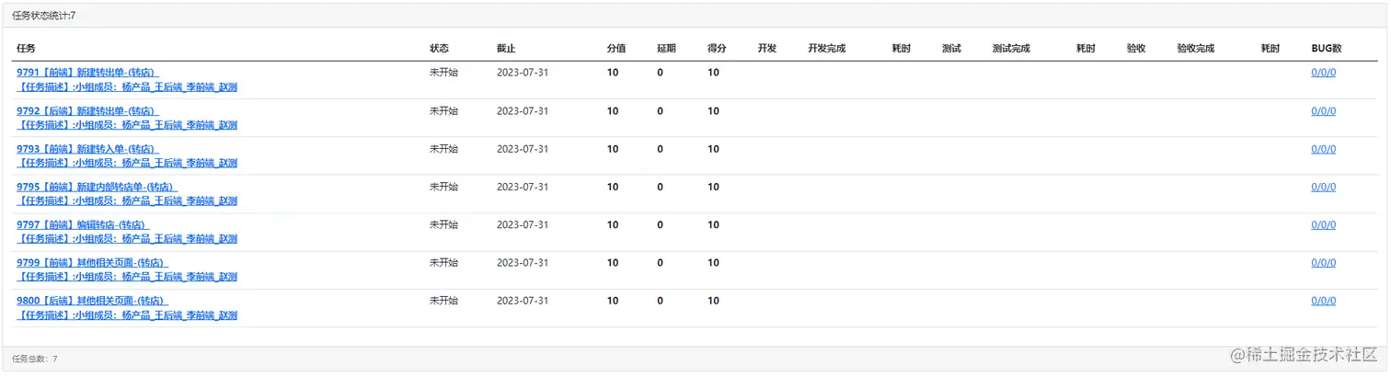Open task 9791 新建转出单 link
Image resolution: width=1391 pixels, height=377 pixels.
point(87,73)
